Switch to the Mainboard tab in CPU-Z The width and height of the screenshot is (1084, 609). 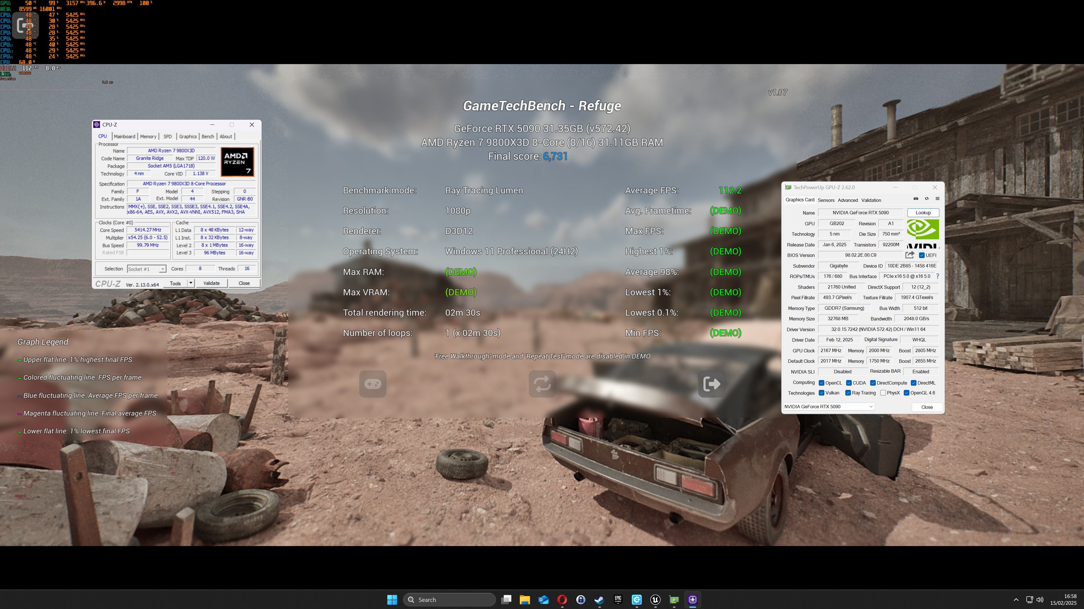coord(124,136)
